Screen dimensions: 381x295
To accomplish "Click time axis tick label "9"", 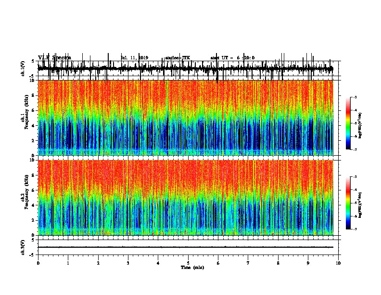I will tap(308, 263).
